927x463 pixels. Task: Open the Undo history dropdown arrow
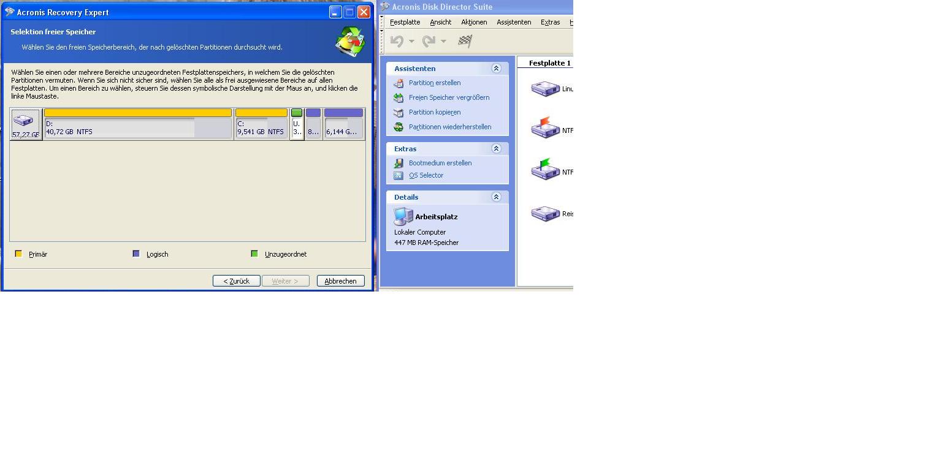click(x=411, y=42)
